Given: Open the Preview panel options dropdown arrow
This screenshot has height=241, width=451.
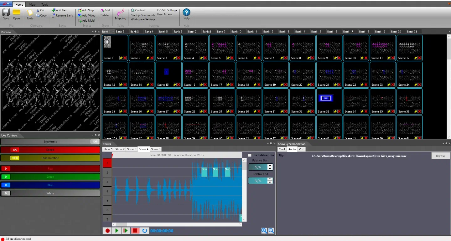Looking at the screenshot, I should coord(93,32).
